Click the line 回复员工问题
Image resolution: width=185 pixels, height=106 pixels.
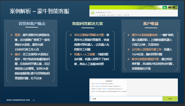(82, 49)
